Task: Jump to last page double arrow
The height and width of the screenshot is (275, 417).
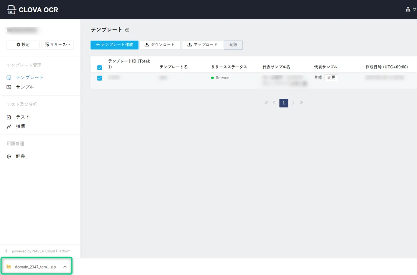Action: (x=301, y=103)
